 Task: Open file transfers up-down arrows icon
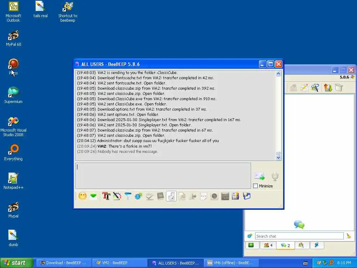point(328,88)
